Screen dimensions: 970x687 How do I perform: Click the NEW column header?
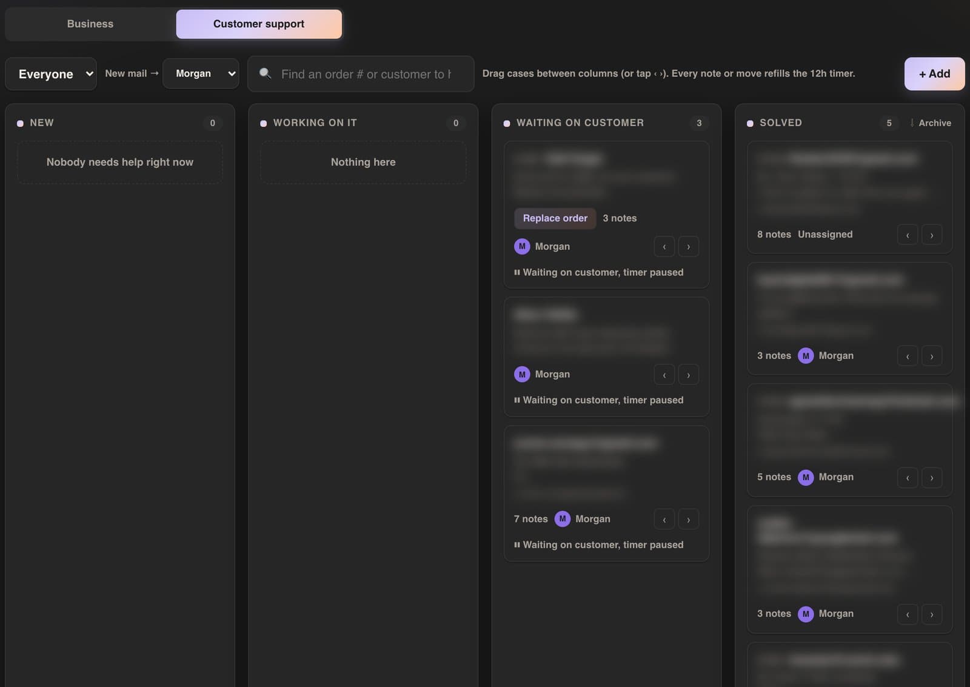[x=42, y=122]
